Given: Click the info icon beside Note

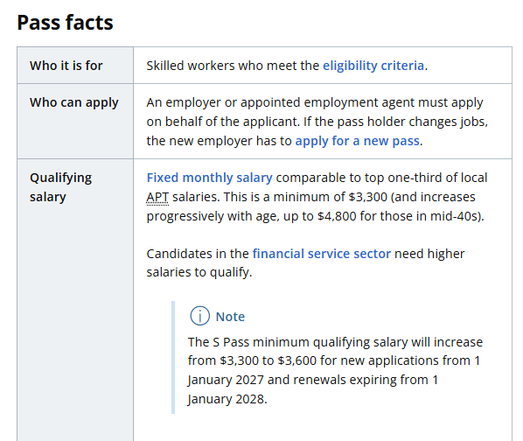Looking at the screenshot, I should (x=199, y=316).
